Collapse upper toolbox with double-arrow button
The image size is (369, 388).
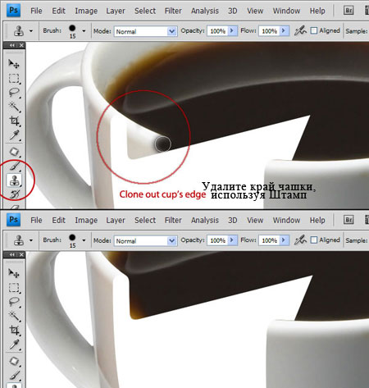tap(12, 45)
